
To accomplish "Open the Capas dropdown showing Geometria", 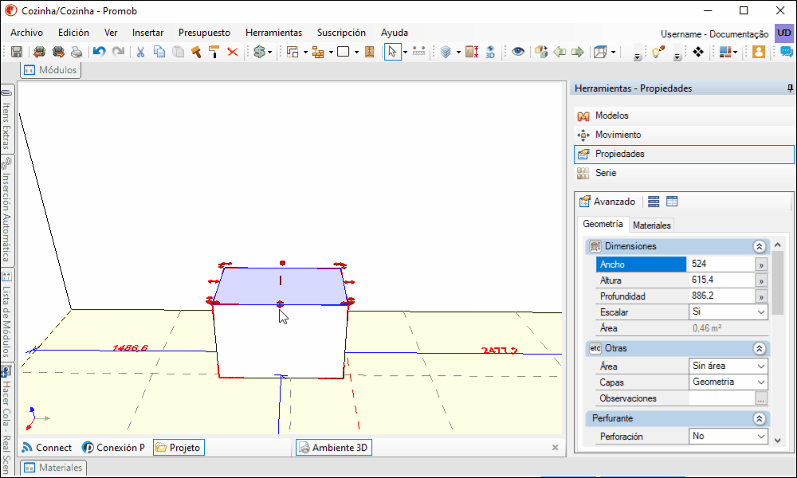I will click(728, 382).
